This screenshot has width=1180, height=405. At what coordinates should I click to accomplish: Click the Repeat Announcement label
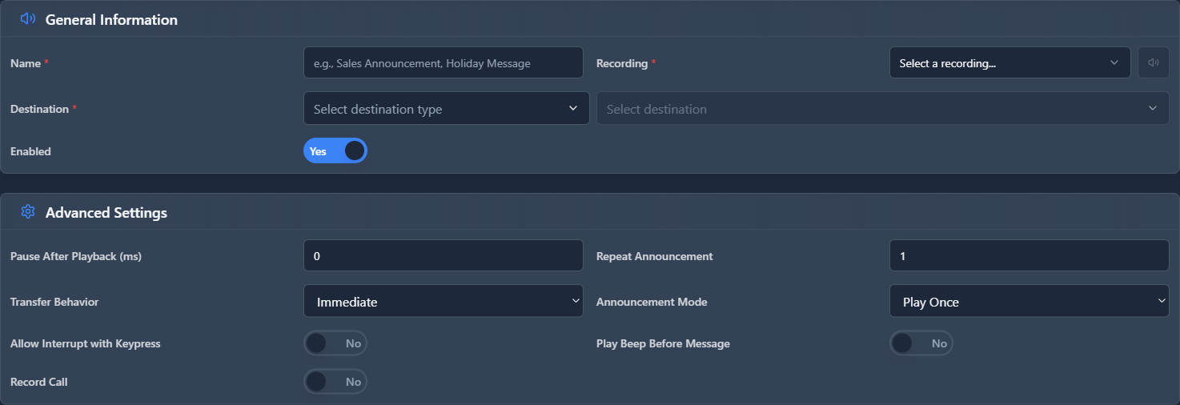point(655,256)
